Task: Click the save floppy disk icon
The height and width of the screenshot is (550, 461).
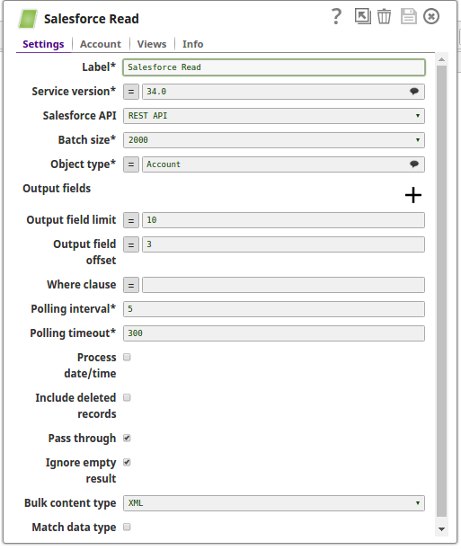Action: point(408,16)
